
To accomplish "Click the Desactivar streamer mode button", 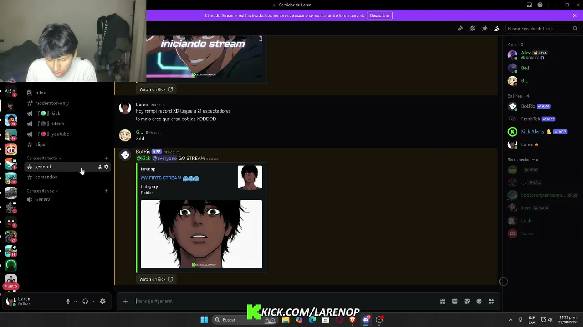I will (x=379, y=15).
